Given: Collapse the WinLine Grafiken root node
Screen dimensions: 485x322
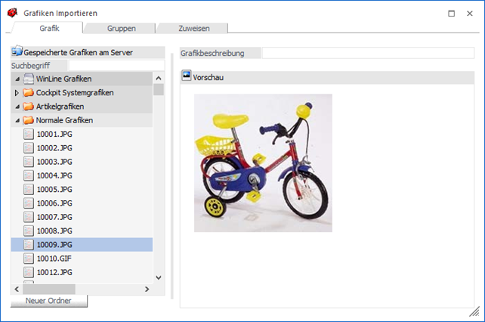Looking at the screenshot, I should 17,79.
